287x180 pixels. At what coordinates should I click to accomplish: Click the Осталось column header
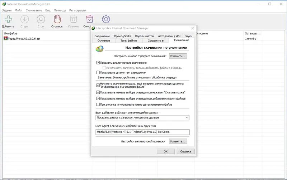click(x=253, y=33)
